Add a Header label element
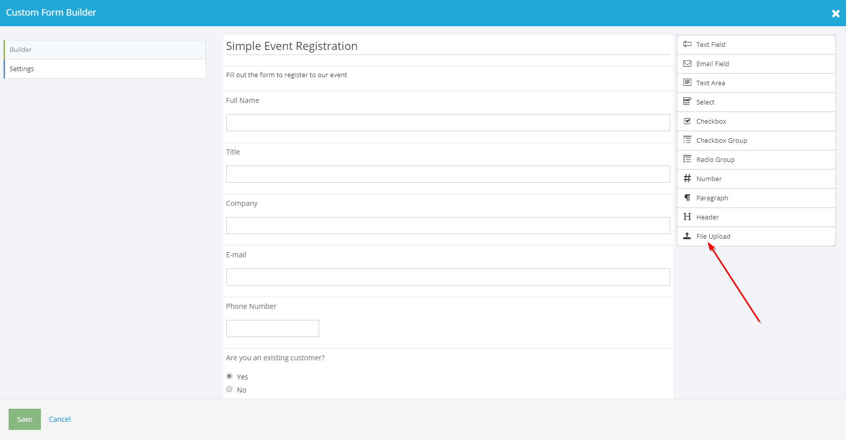 [x=707, y=217]
